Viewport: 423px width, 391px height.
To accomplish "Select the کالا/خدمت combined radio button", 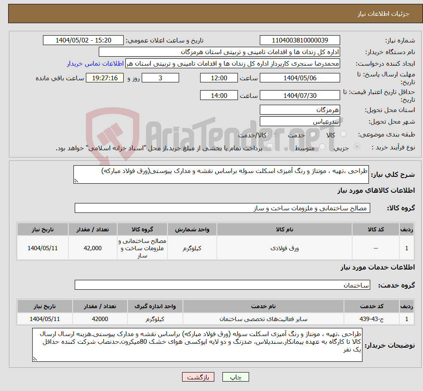I will click(275, 133).
